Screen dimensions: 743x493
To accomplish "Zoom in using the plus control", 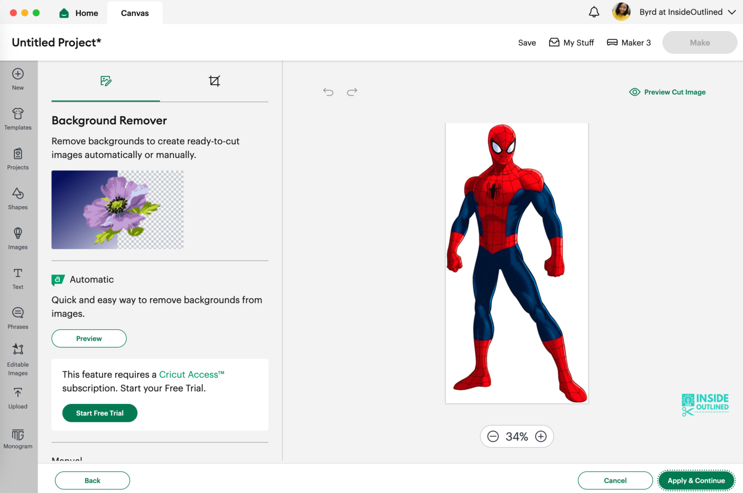I will (x=541, y=436).
